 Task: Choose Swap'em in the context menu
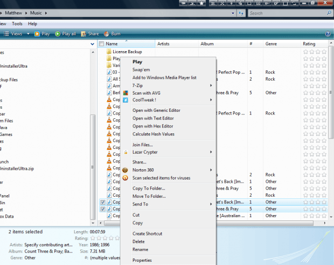coord(141,70)
